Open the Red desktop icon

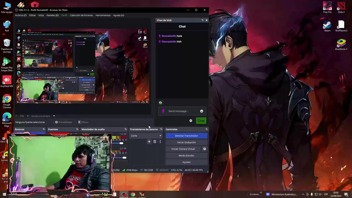point(7,26)
